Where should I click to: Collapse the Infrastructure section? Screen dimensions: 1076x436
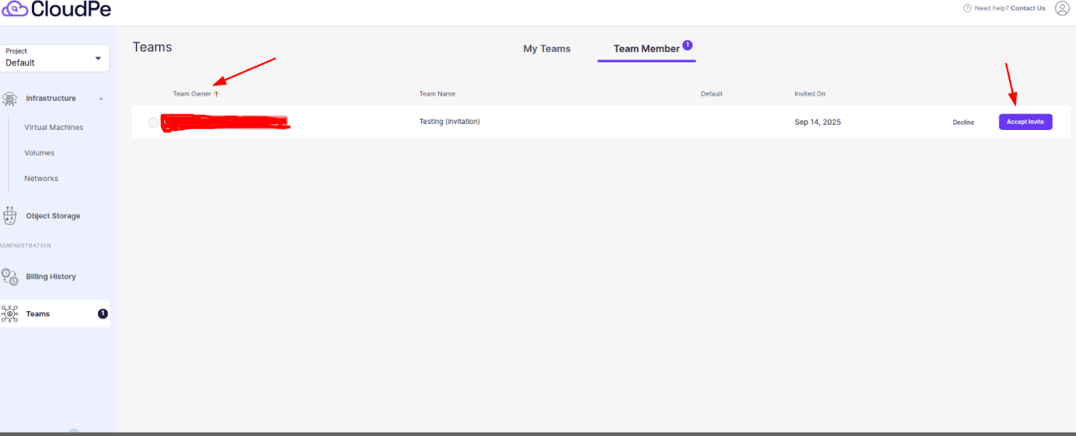pos(101,98)
